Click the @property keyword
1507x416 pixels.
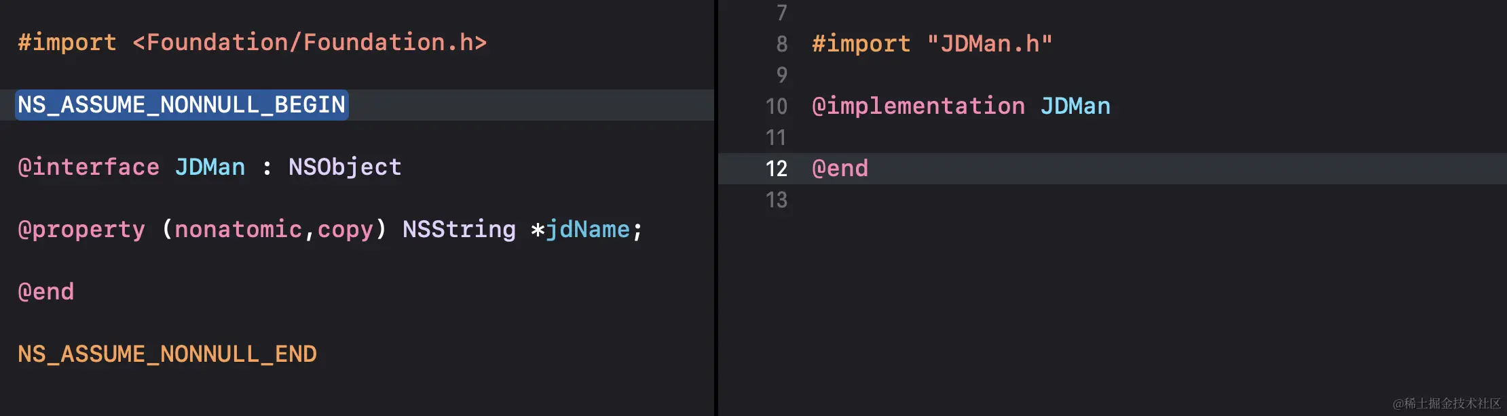tap(81, 230)
